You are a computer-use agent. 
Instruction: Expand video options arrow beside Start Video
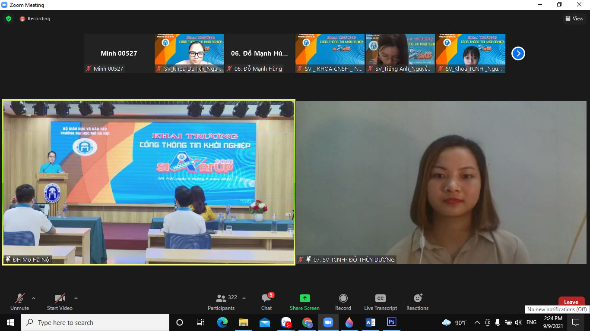pos(76,298)
